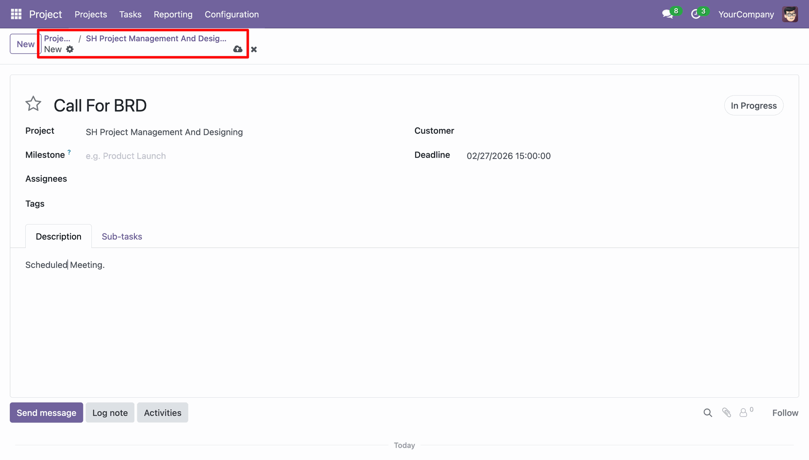The image size is (809, 460).
Task: Open the conversations chat icon
Action: click(667, 14)
